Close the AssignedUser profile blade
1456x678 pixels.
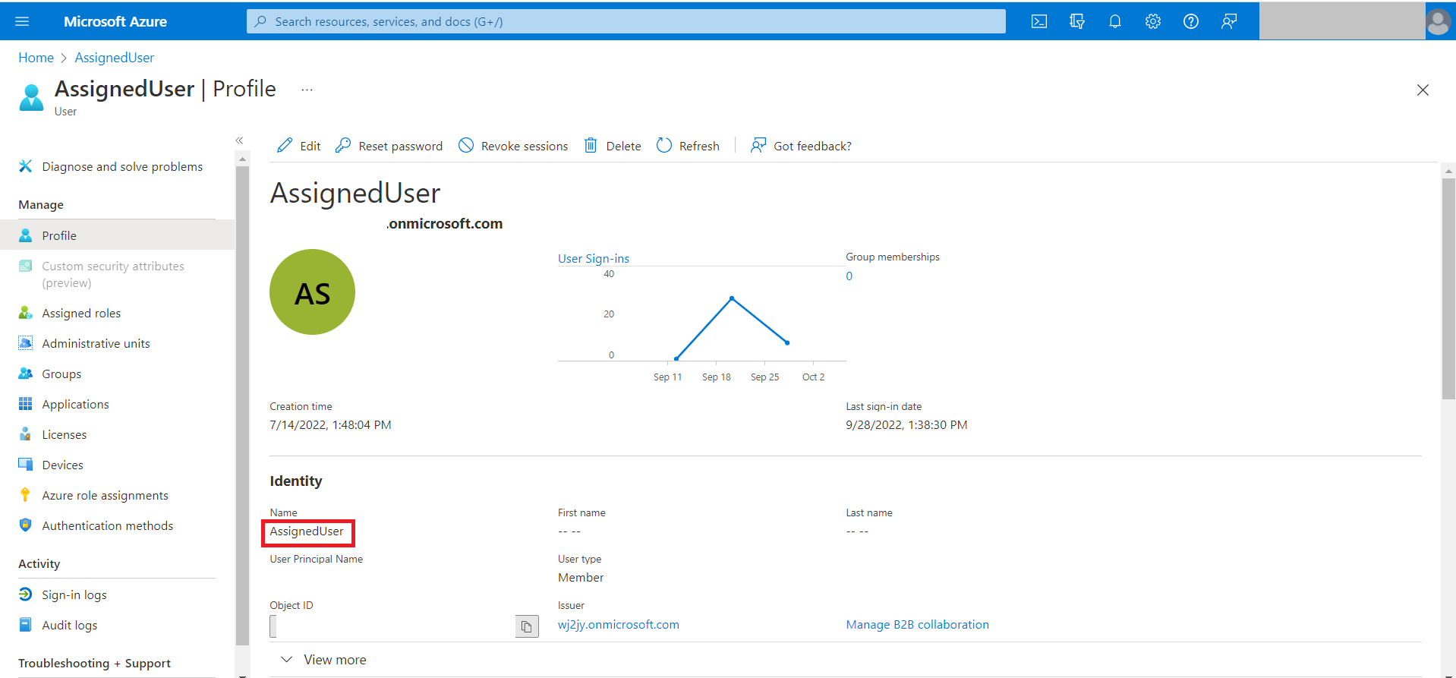[1423, 90]
